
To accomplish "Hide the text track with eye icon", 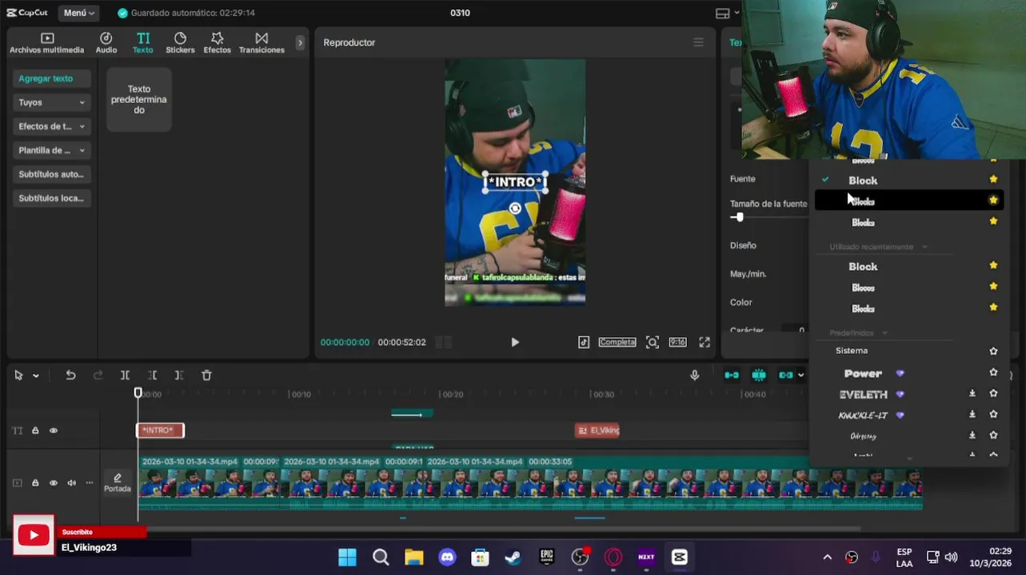I will [54, 430].
